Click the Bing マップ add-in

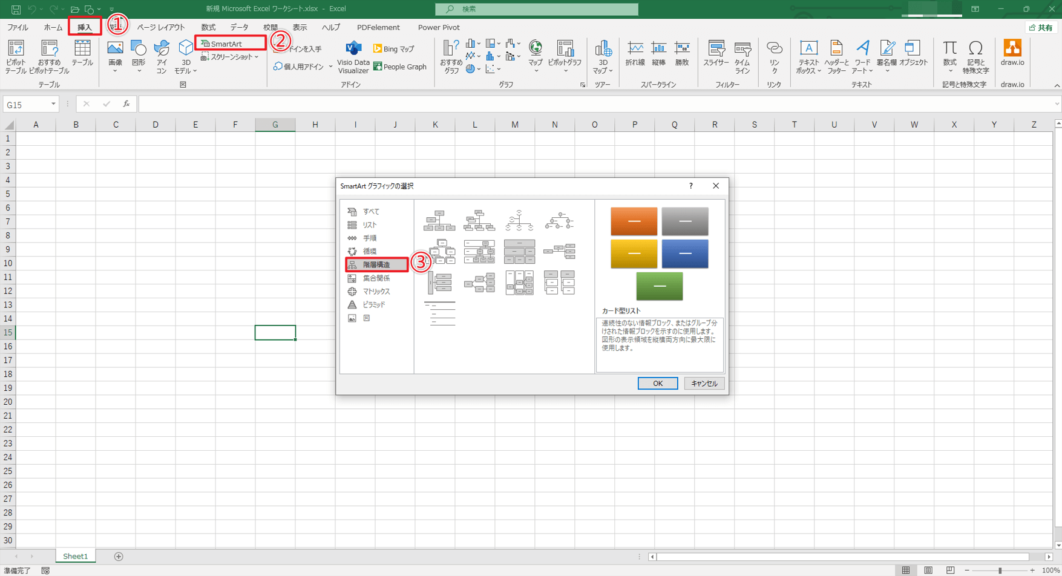click(x=394, y=48)
